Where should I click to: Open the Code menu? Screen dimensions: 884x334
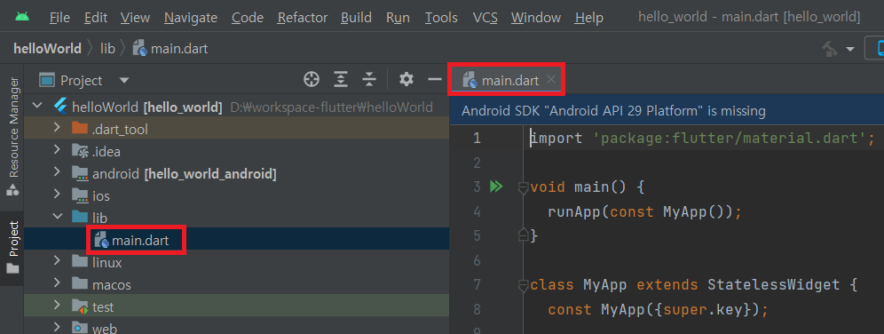(x=247, y=18)
